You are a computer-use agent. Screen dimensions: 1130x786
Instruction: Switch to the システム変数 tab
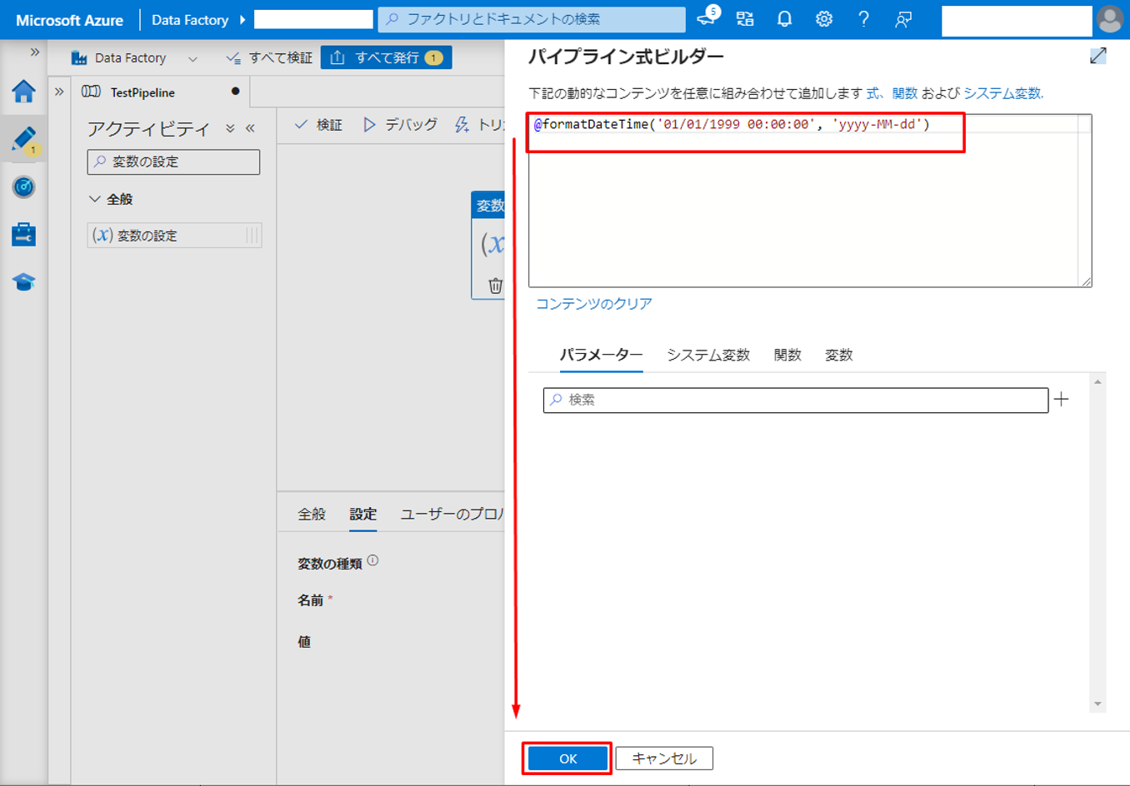(x=707, y=355)
